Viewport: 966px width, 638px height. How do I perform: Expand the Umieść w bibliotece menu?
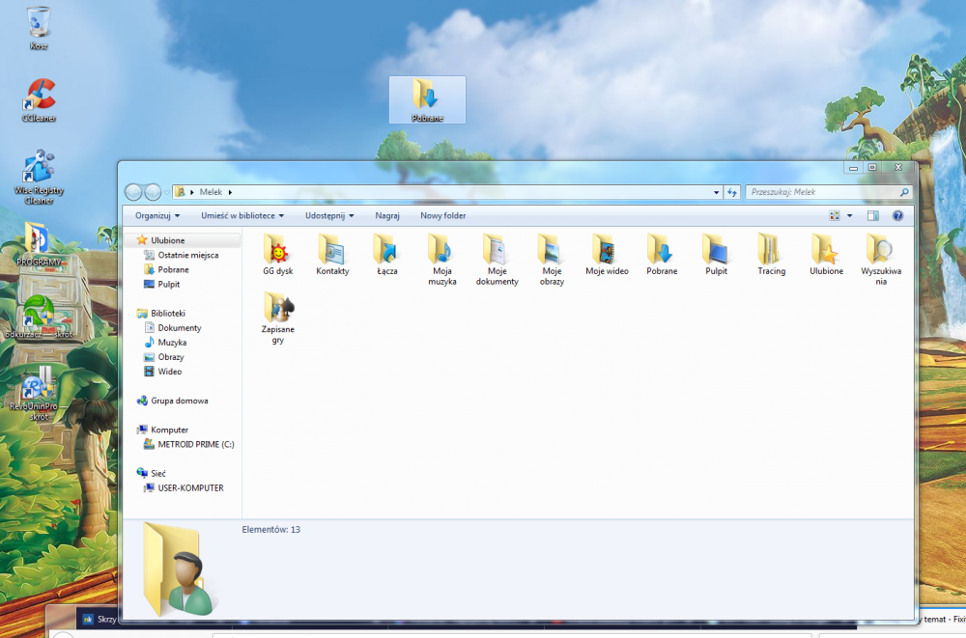click(x=242, y=216)
